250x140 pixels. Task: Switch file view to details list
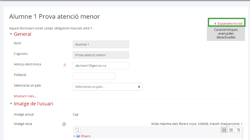click(x=231, y=130)
